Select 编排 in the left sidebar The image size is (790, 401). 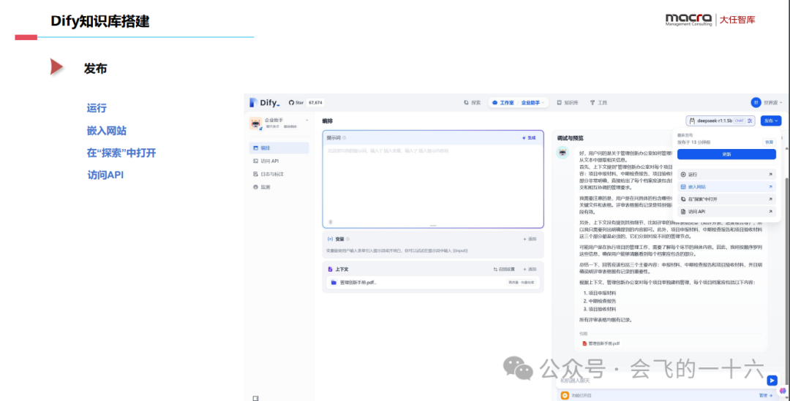[279, 148]
